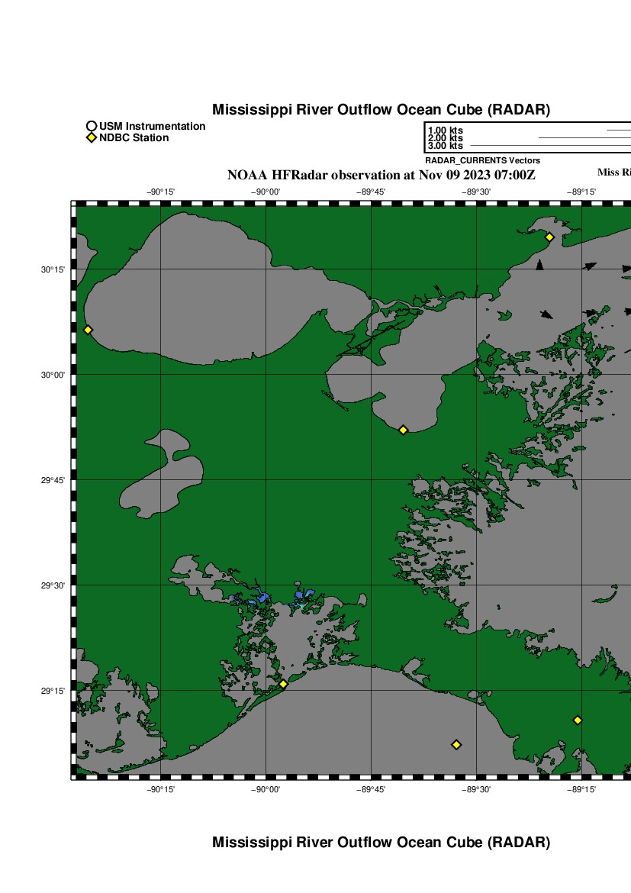Image resolution: width=631 pixels, height=893 pixels.
Task: Select the 3.00 kts scale legend entry
Action: (x=446, y=146)
